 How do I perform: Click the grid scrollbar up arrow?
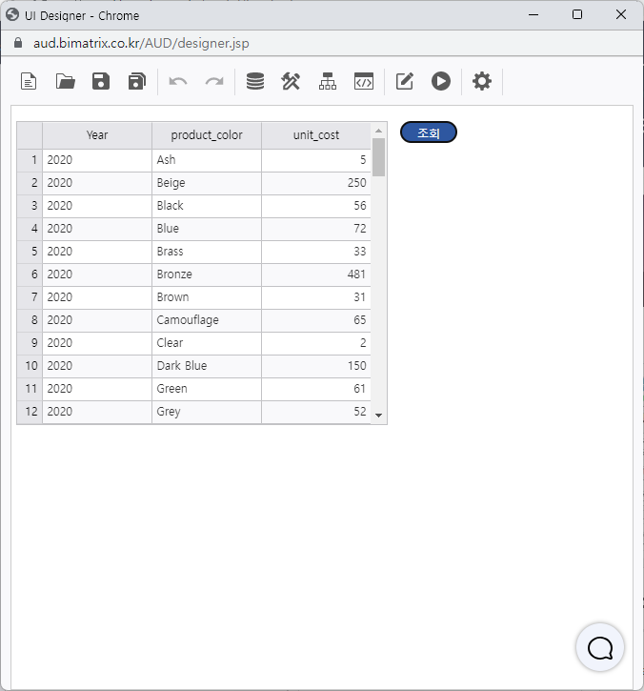tap(379, 131)
